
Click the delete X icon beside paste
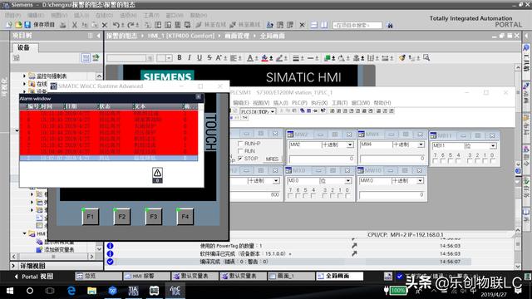point(105,25)
